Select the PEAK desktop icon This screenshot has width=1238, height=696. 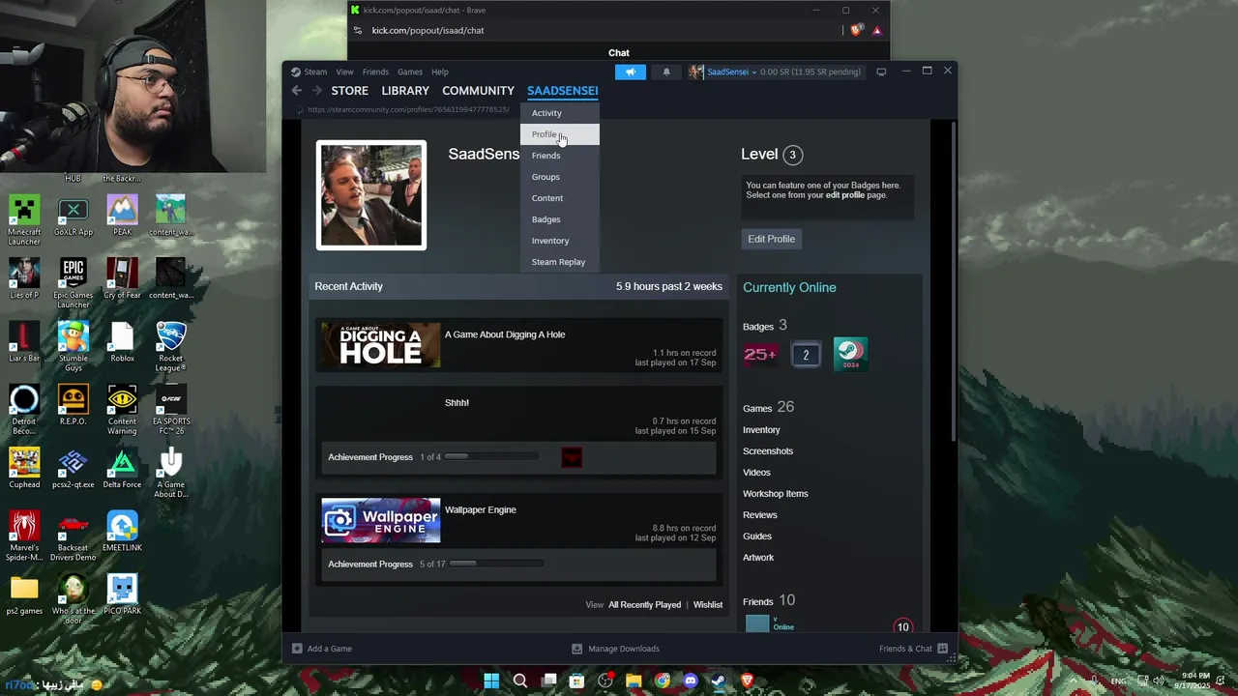(122, 216)
